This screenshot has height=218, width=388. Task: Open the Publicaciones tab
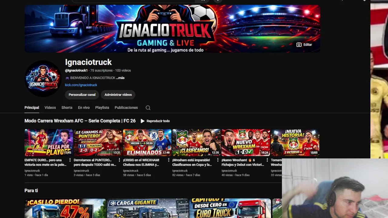(126, 107)
